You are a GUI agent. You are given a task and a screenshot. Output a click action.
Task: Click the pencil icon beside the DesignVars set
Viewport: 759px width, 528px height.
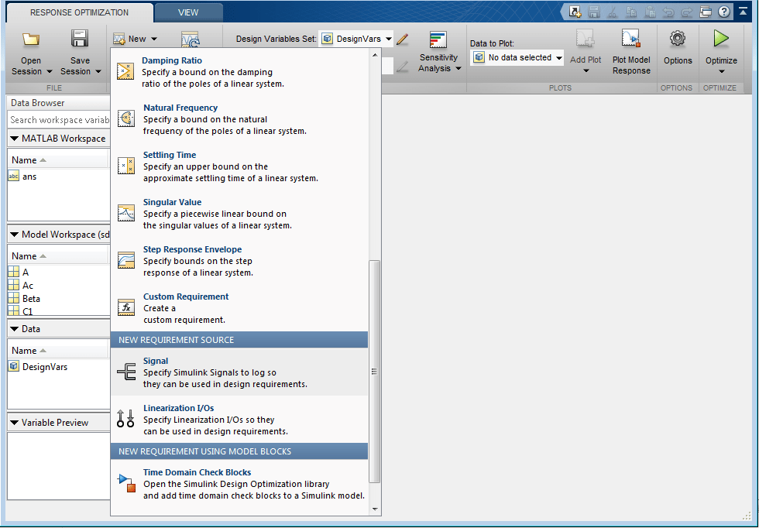(402, 39)
